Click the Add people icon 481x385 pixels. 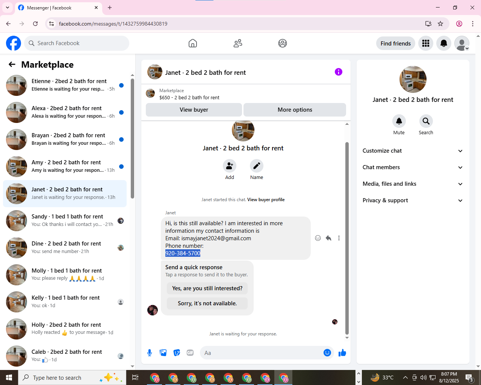point(230,166)
